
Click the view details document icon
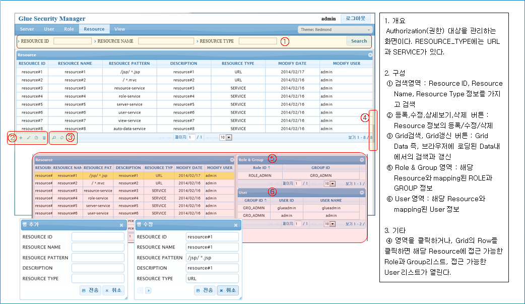(36, 138)
